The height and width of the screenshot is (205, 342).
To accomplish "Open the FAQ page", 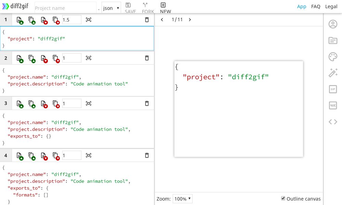I will (315, 6).
